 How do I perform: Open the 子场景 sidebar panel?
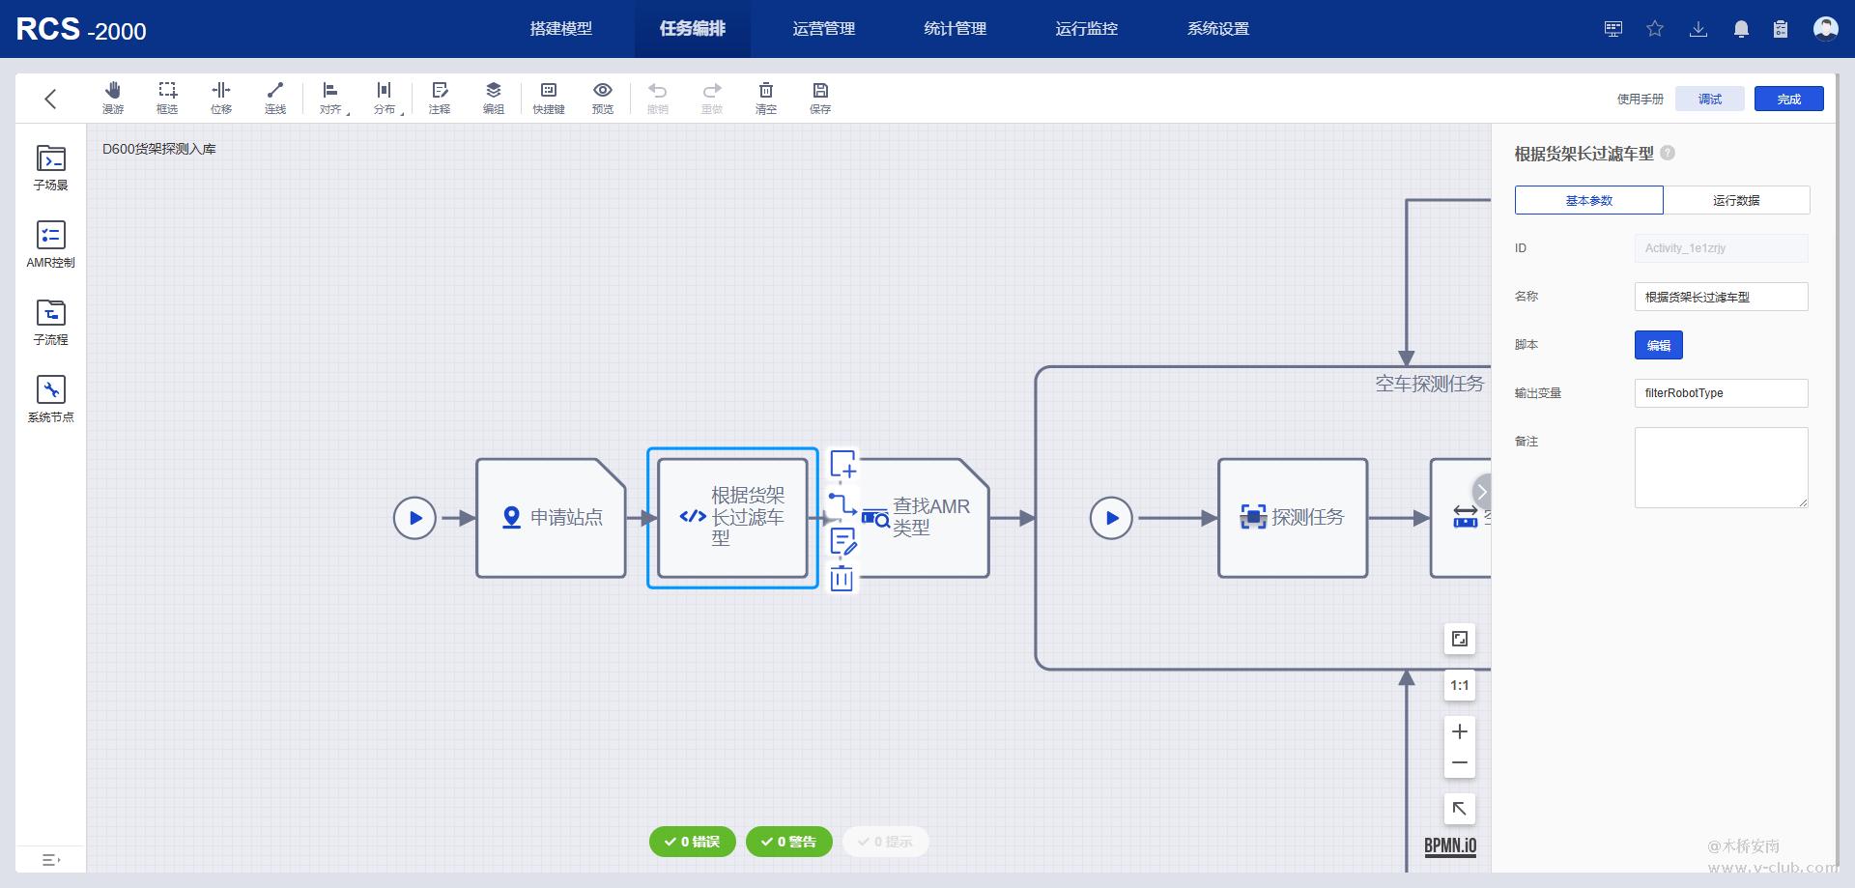[50, 167]
